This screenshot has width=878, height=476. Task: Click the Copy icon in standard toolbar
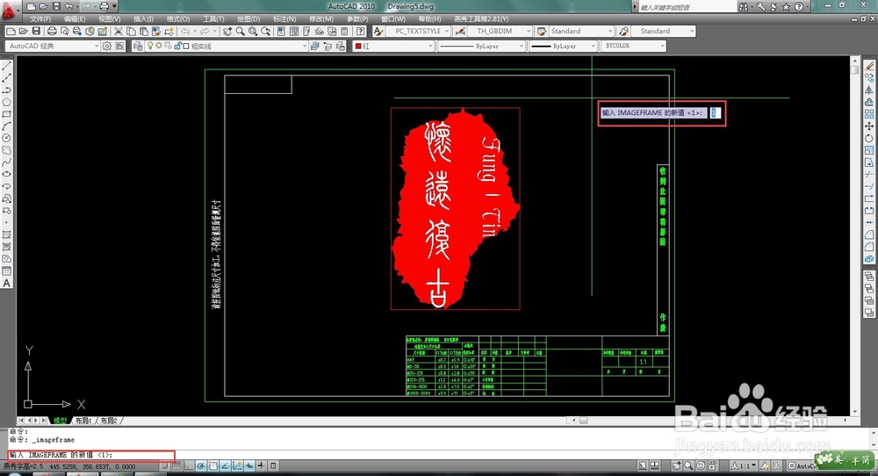(x=131, y=32)
